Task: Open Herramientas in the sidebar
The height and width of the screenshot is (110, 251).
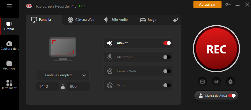Action: 10,85
